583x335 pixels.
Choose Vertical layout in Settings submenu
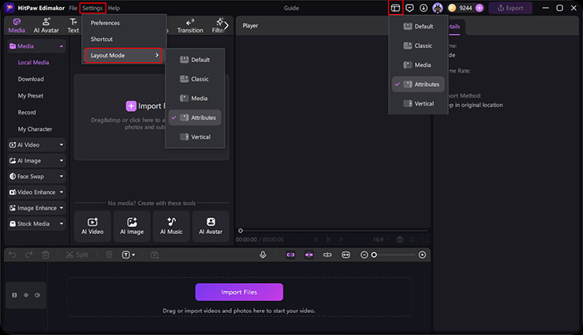(195, 137)
